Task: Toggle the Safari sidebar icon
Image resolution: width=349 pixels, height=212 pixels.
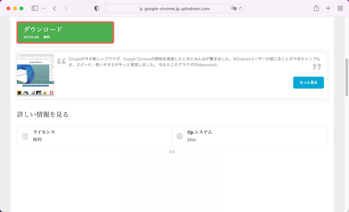Action: 35,8
